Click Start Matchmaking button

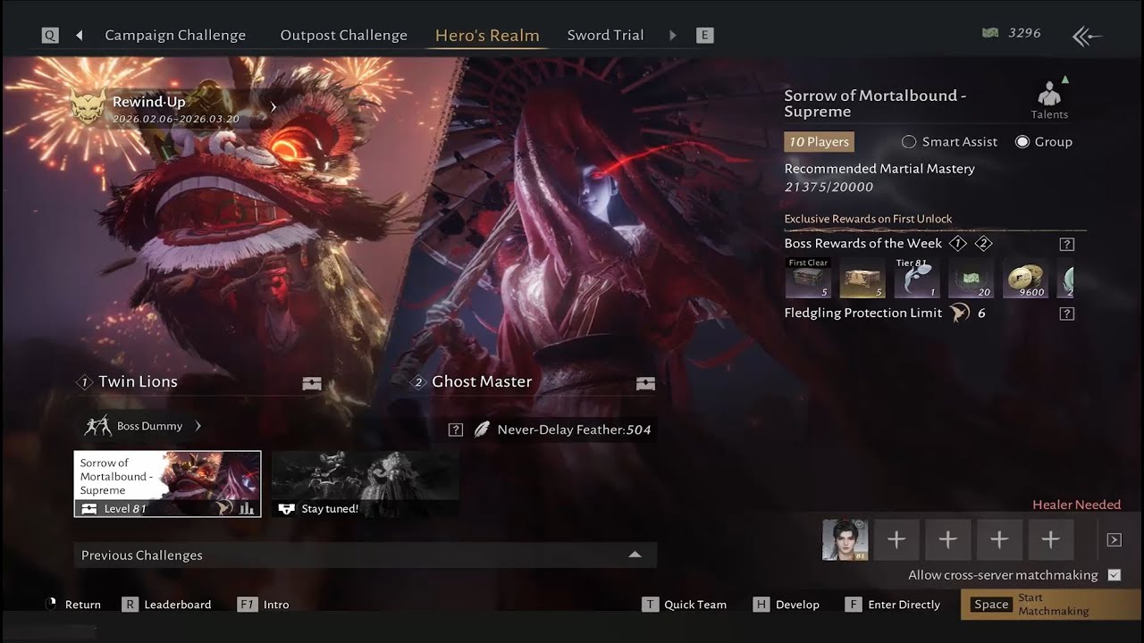click(x=1051, y=605)
